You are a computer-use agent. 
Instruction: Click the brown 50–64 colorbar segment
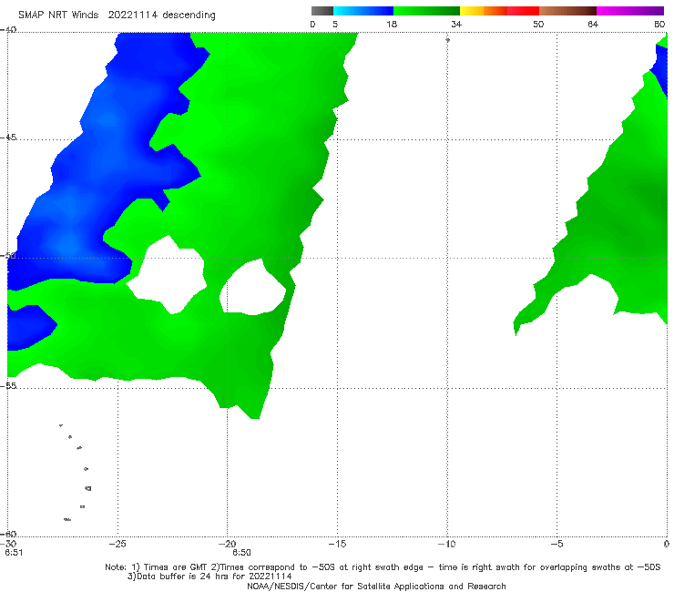[567, 11]
